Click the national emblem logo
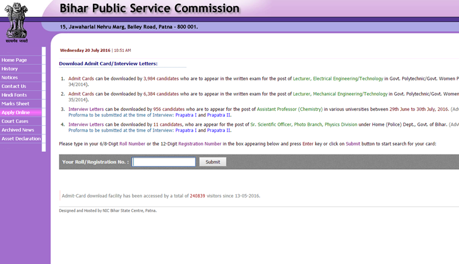459x264 pixels. (x=16, y=22)
